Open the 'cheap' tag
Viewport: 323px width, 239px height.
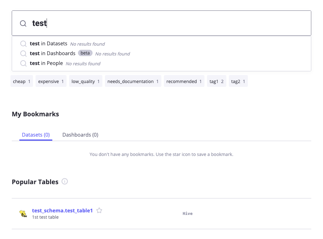point(22,81)
